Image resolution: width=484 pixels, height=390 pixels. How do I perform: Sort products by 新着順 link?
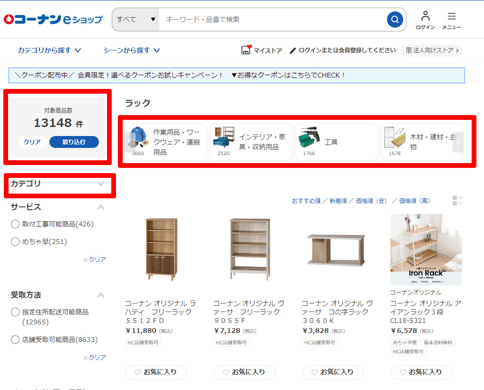pyautogui.click(x=338, y=201)
